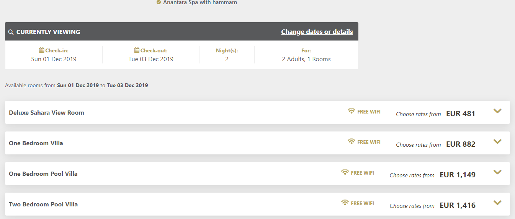Click the 2 Adults, 1 Rooms occupancy text
Image resolution: width=515 pixels, height=219 pixels.
tap(306, 59)
